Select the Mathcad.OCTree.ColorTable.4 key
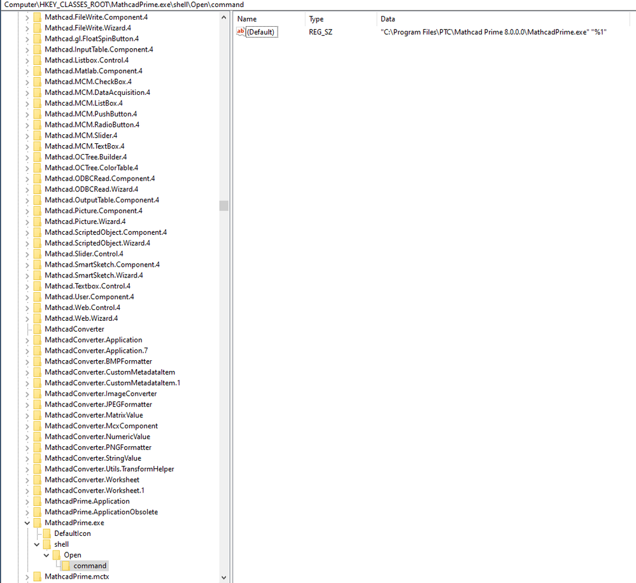Screen dimensions: 636x583 click(91, 167)
